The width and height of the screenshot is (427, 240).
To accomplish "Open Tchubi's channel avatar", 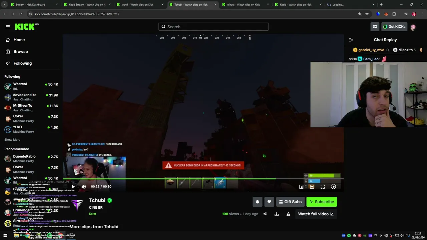I will point(77,205).
